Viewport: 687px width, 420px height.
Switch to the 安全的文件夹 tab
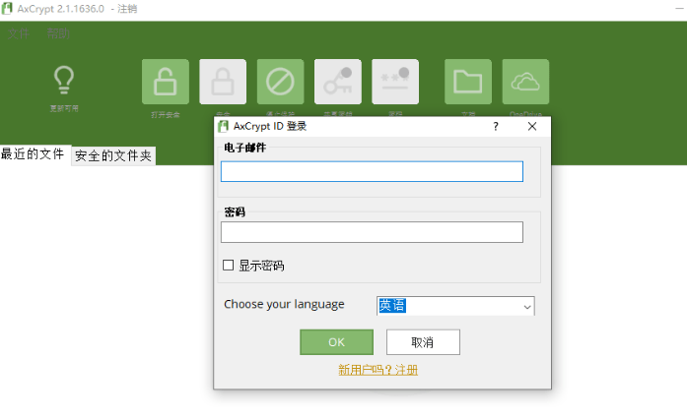pos(113,156)
